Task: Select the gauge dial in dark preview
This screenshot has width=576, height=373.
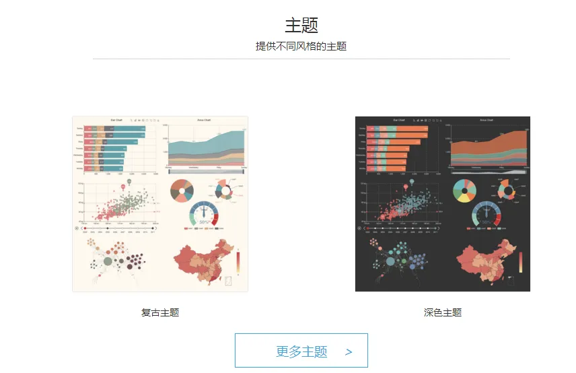Action: [487, 213]
